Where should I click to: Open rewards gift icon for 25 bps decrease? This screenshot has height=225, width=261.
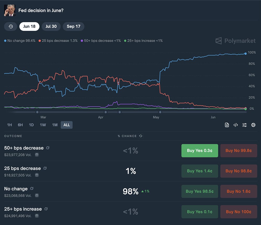[x=37, y=175]
